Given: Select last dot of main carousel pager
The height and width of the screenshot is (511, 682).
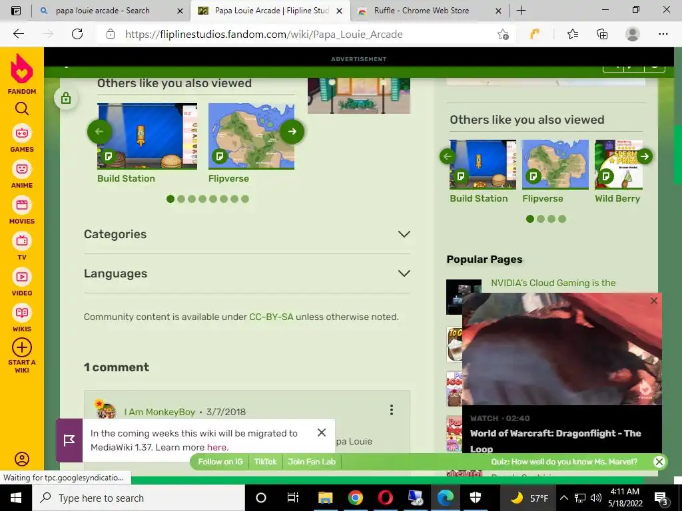Looking at the screenshot, I should pyautogui.click(x=245, y=199).
